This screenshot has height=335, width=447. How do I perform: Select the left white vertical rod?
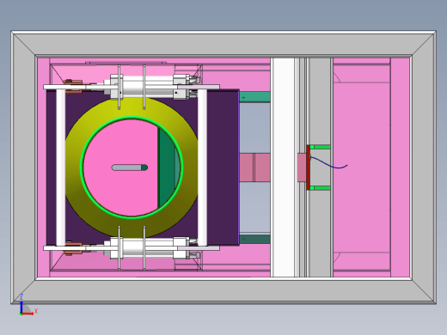pos(60,167)
